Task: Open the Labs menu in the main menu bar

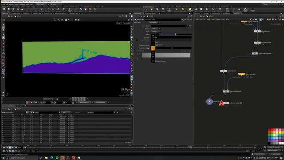Action: [28, 4]
